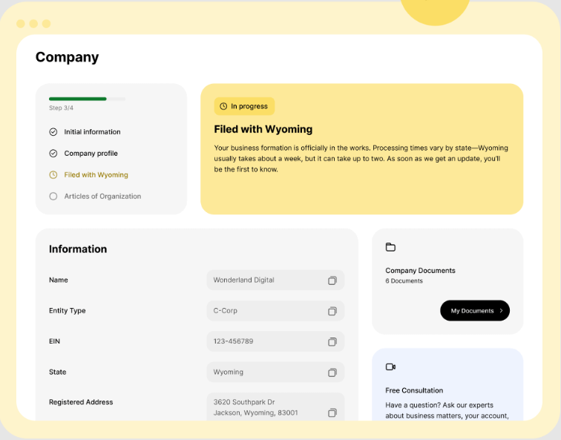Copy the State field value
This screenshot has width=561, height=440.
click(332, 372)
